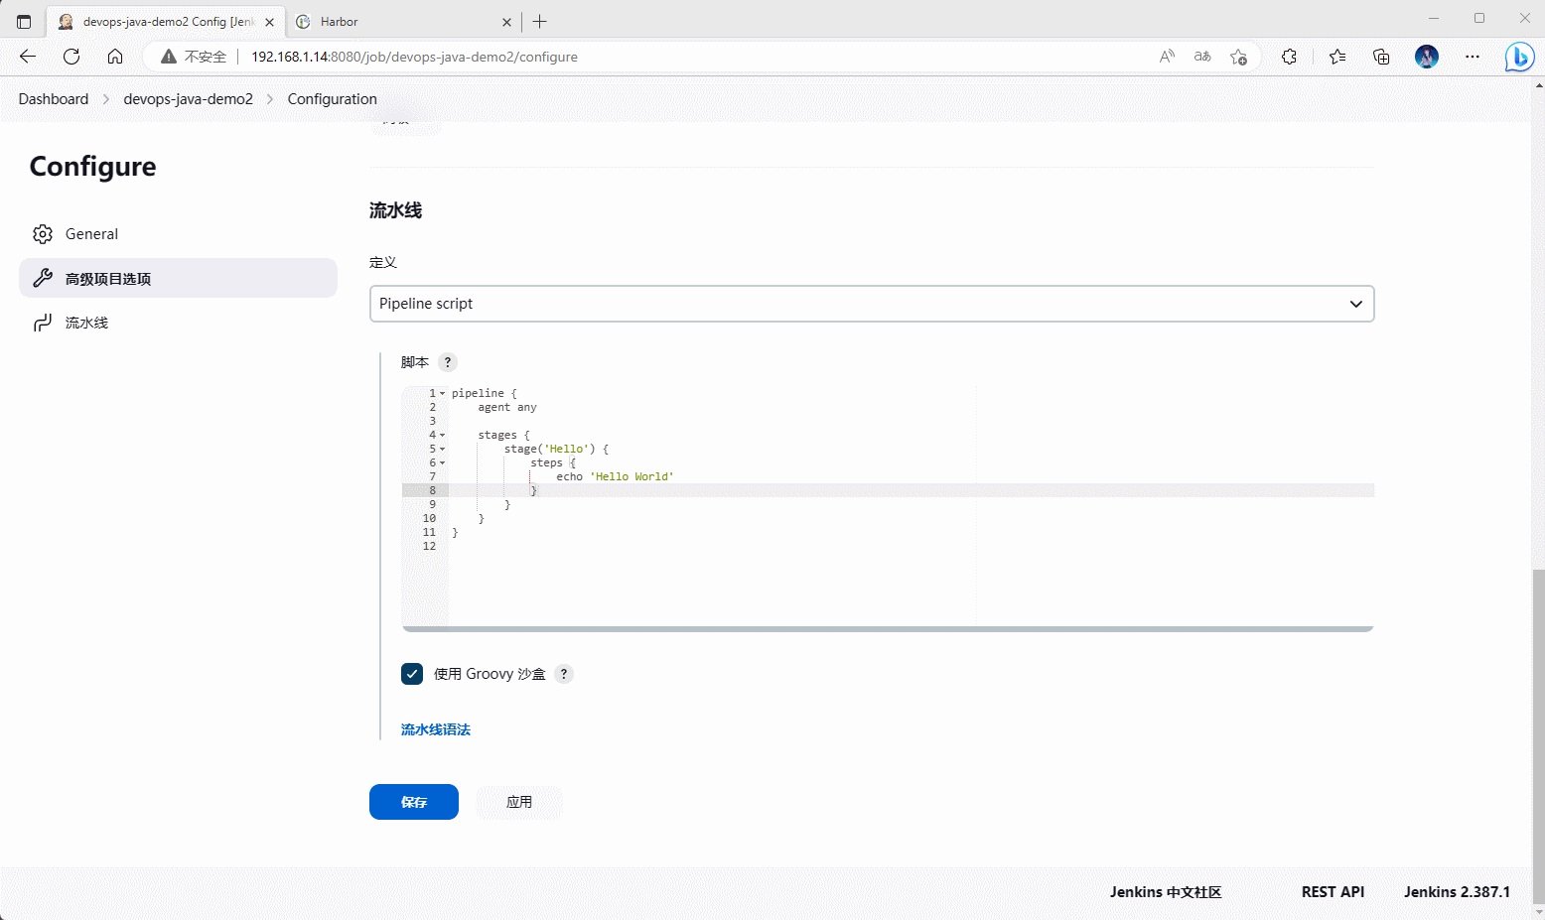
Task: Open the browser settings and more menu
Action: coord(1473,57)
